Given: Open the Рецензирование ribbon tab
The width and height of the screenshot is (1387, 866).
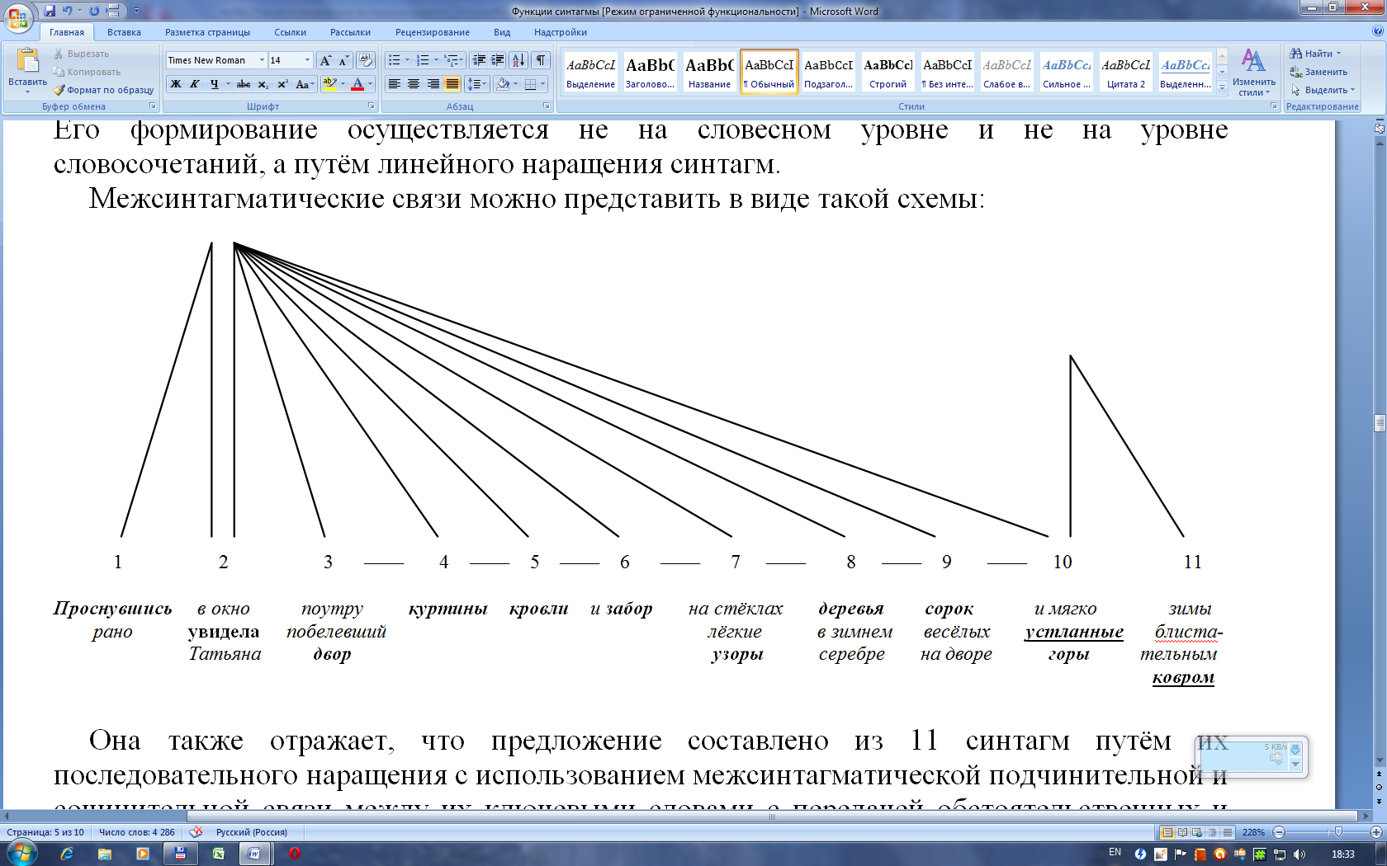Looking at the screenshot, I should coord(432,32).
